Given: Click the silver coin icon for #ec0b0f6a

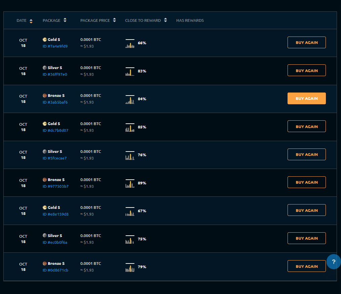Looking at the screenshot, I should coord(45,235).
